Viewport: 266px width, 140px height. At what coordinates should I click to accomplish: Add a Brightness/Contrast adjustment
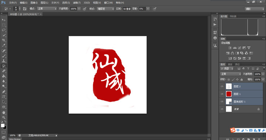click(x=230, y=48)
